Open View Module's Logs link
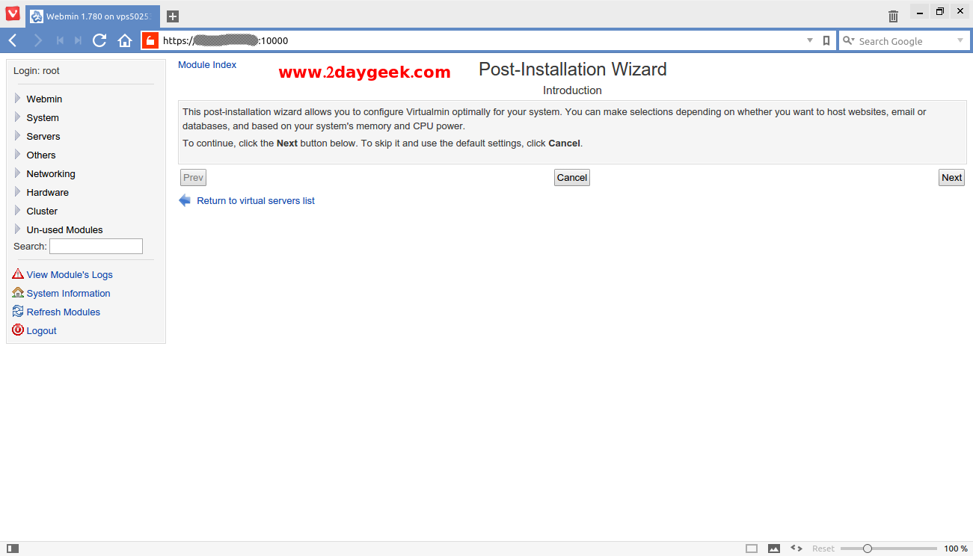Screen dimensions: 973x556 coord(70,274)
